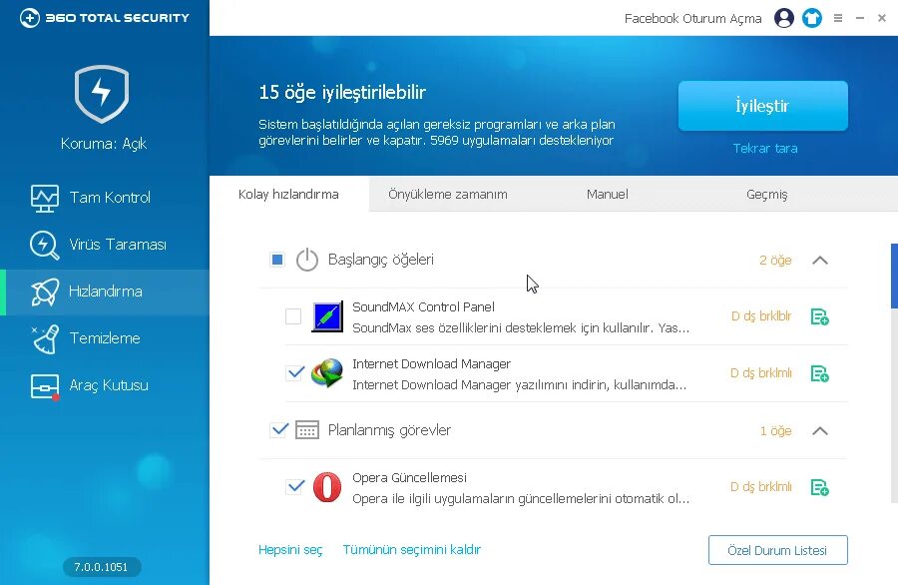Collapse Planlanmış görevler section chevron
898x585 pixels.
[820, 431]
